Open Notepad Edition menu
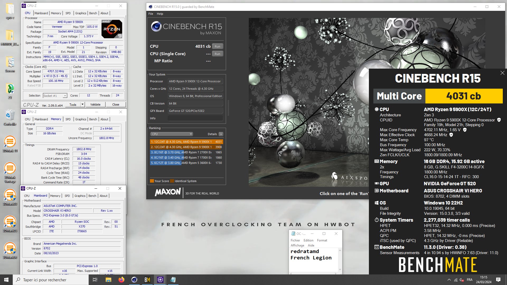The image size is (507, 285). (x=308, y=240)
